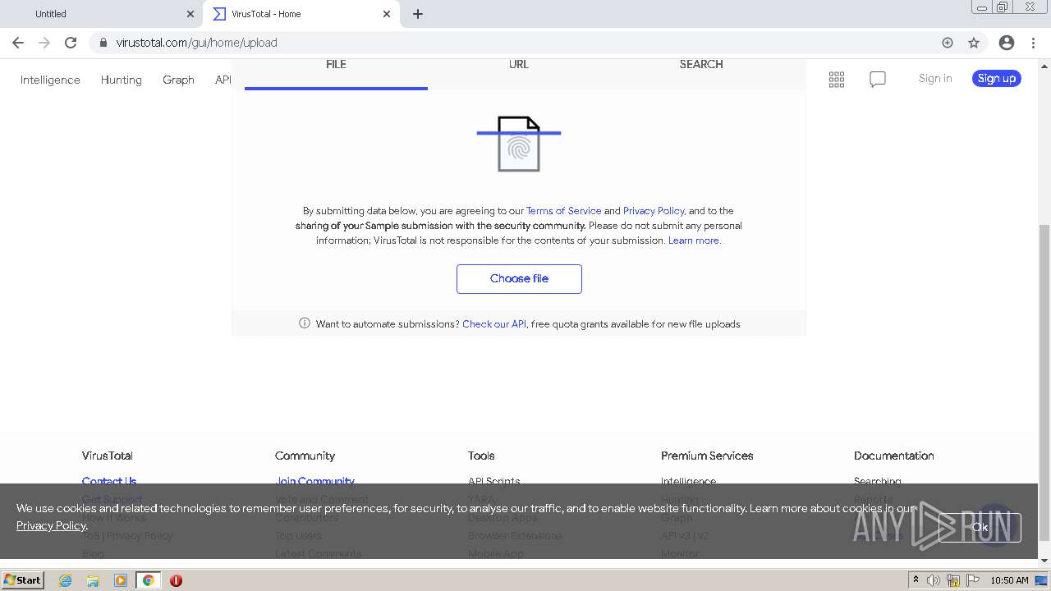This screenshot has width=1051, height=591.
Task: Open the Privacy Policy link in the agreement text
Action: click(x=654, y=211)
